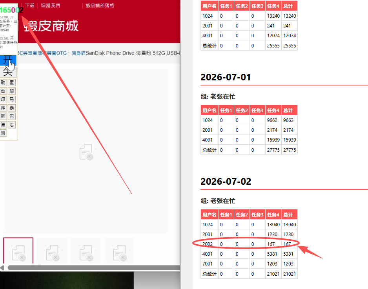Click the 任务4 value 241 in row 2001

[x=271, y=26]
